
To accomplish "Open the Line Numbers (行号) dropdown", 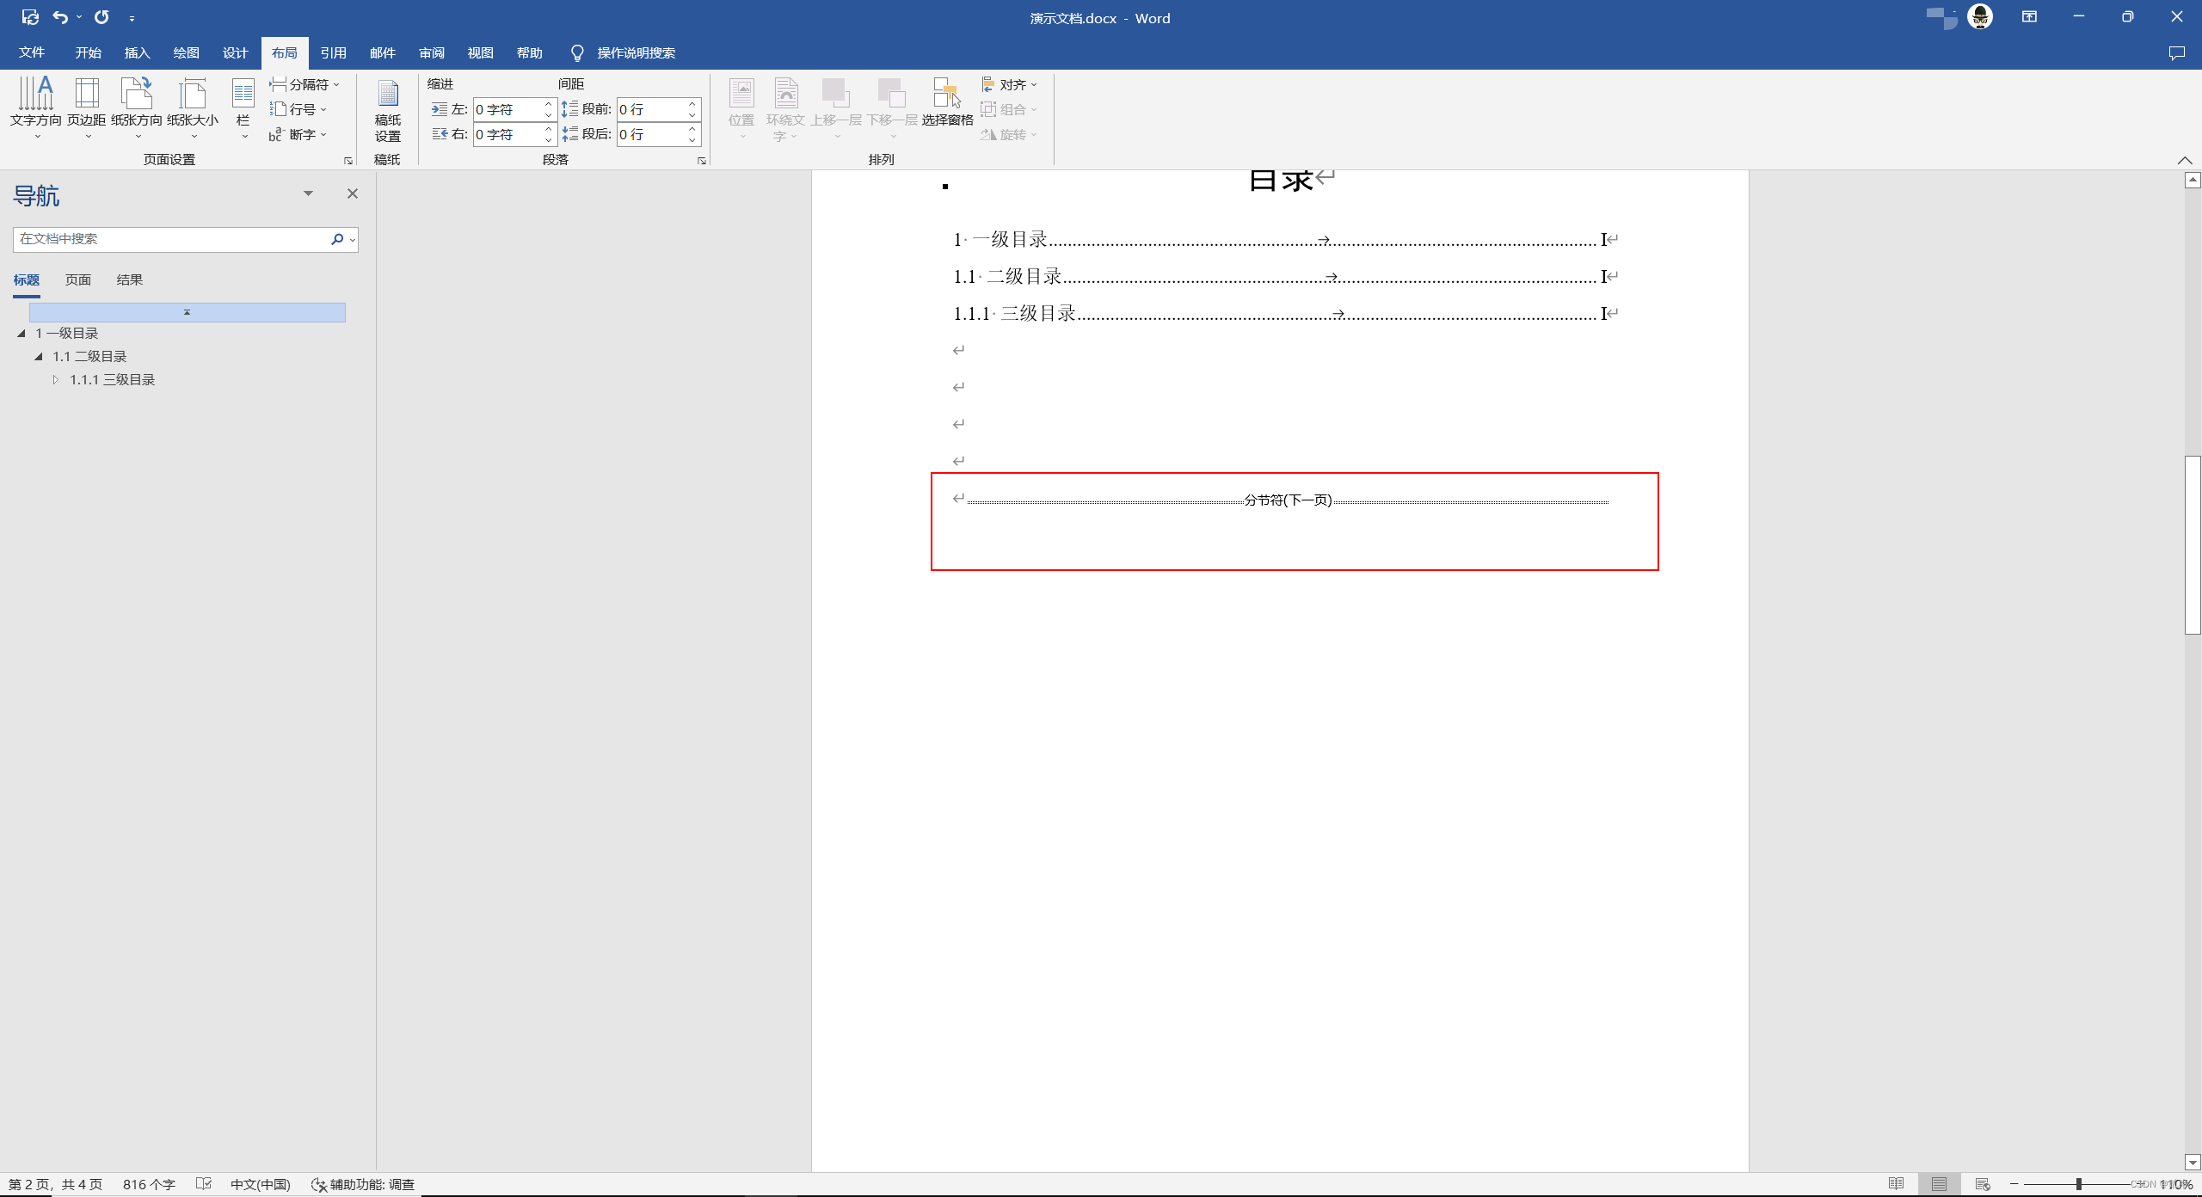I will point(298,109).
